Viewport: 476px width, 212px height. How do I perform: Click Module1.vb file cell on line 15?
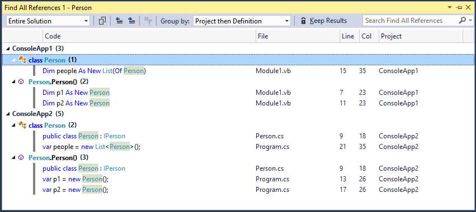coord(273,71)
